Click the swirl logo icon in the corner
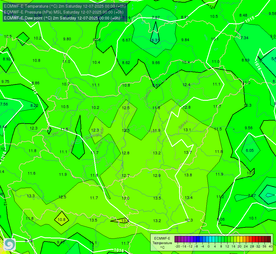The width and height of the screenshot is (276, 254). point(10,244)
